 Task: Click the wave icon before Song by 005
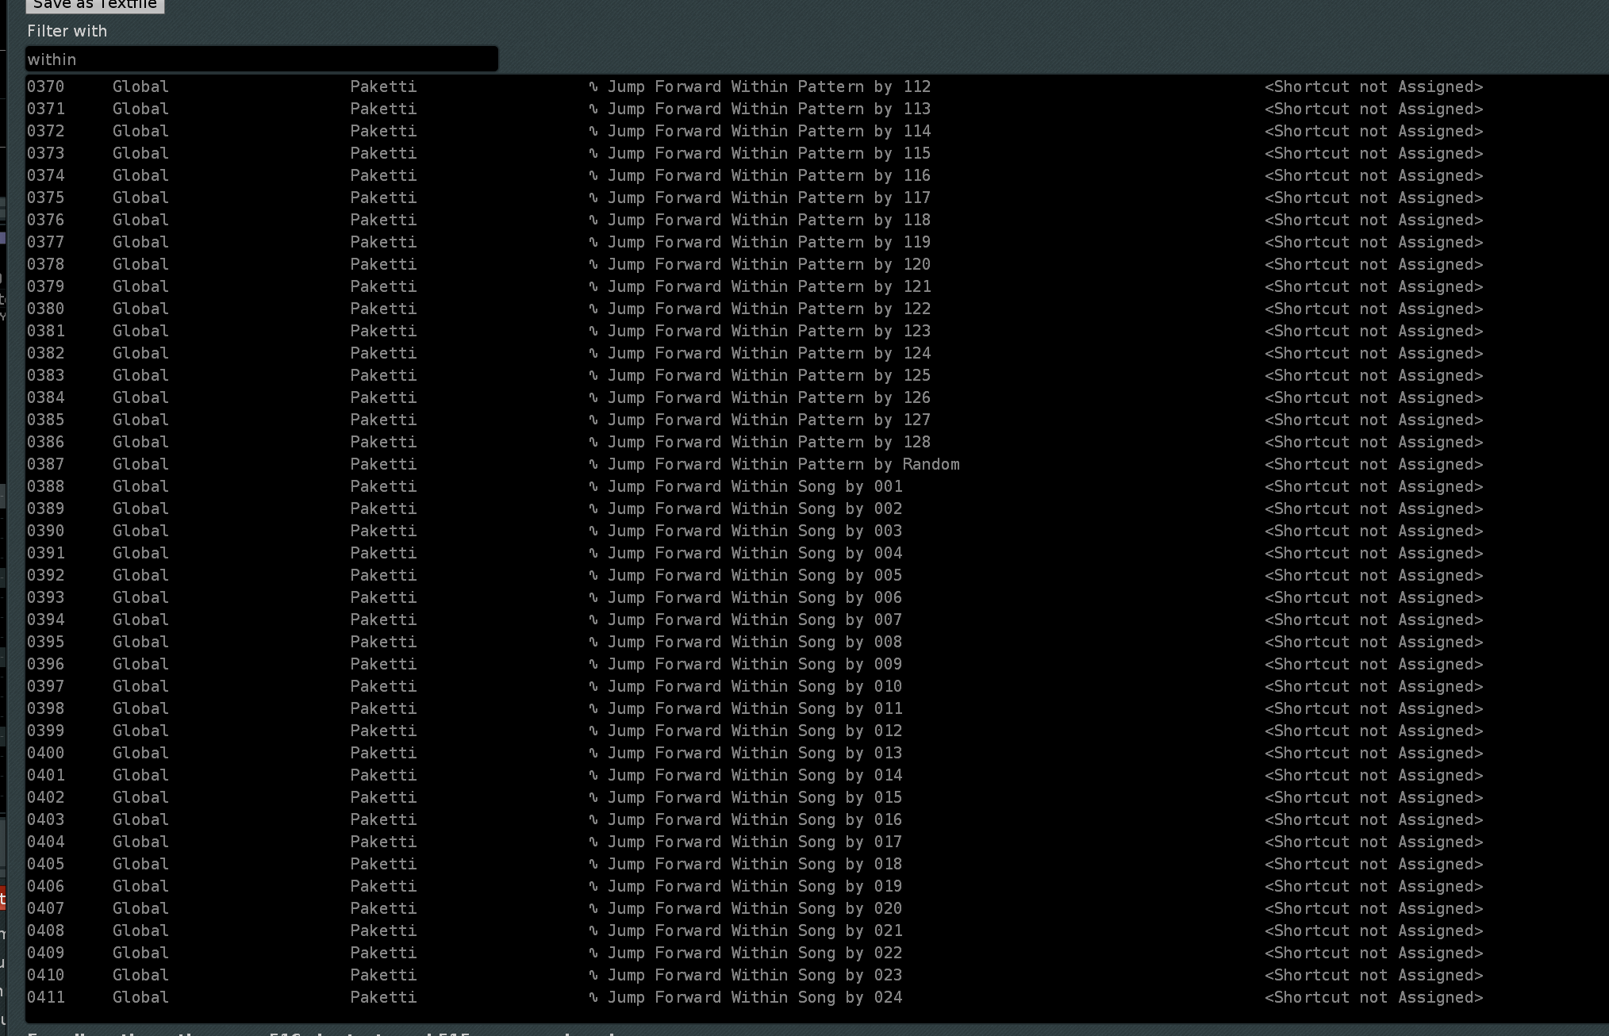click(593, 575)
